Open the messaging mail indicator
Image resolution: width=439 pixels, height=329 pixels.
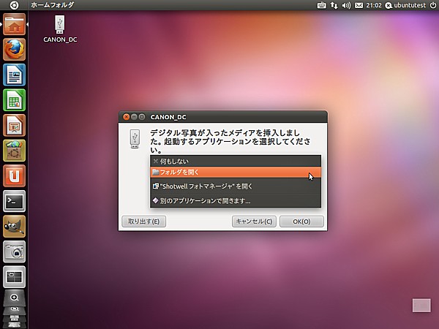click(x=359, y=5)
